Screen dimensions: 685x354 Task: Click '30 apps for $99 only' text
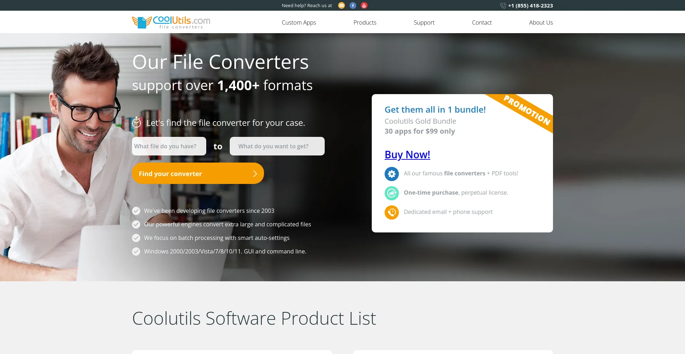click(420, 131)
